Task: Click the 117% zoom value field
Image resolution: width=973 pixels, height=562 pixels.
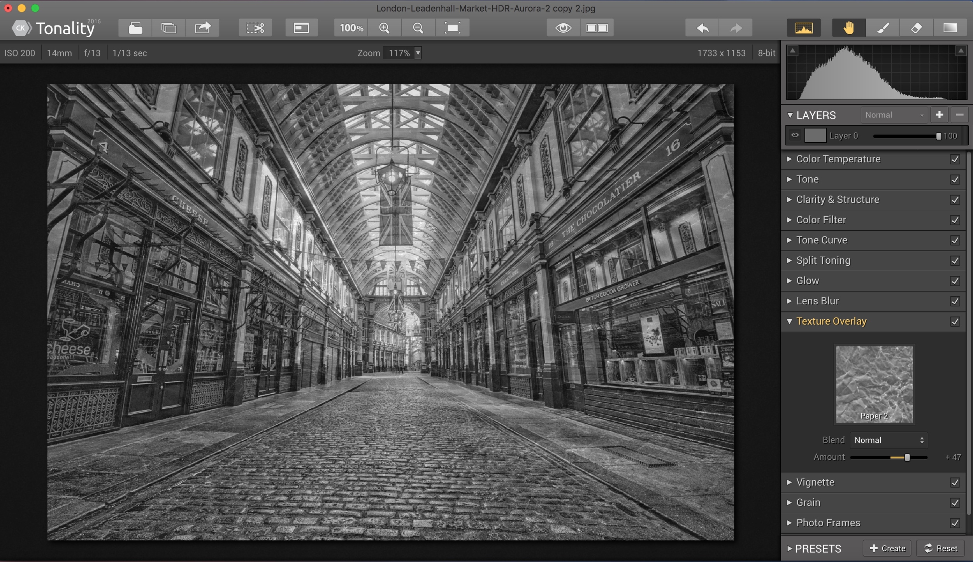Action: click(x=399, y=53)
